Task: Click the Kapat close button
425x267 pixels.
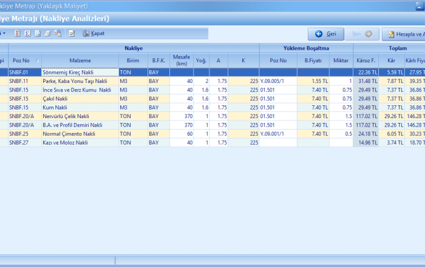Action: click(93, 33)
